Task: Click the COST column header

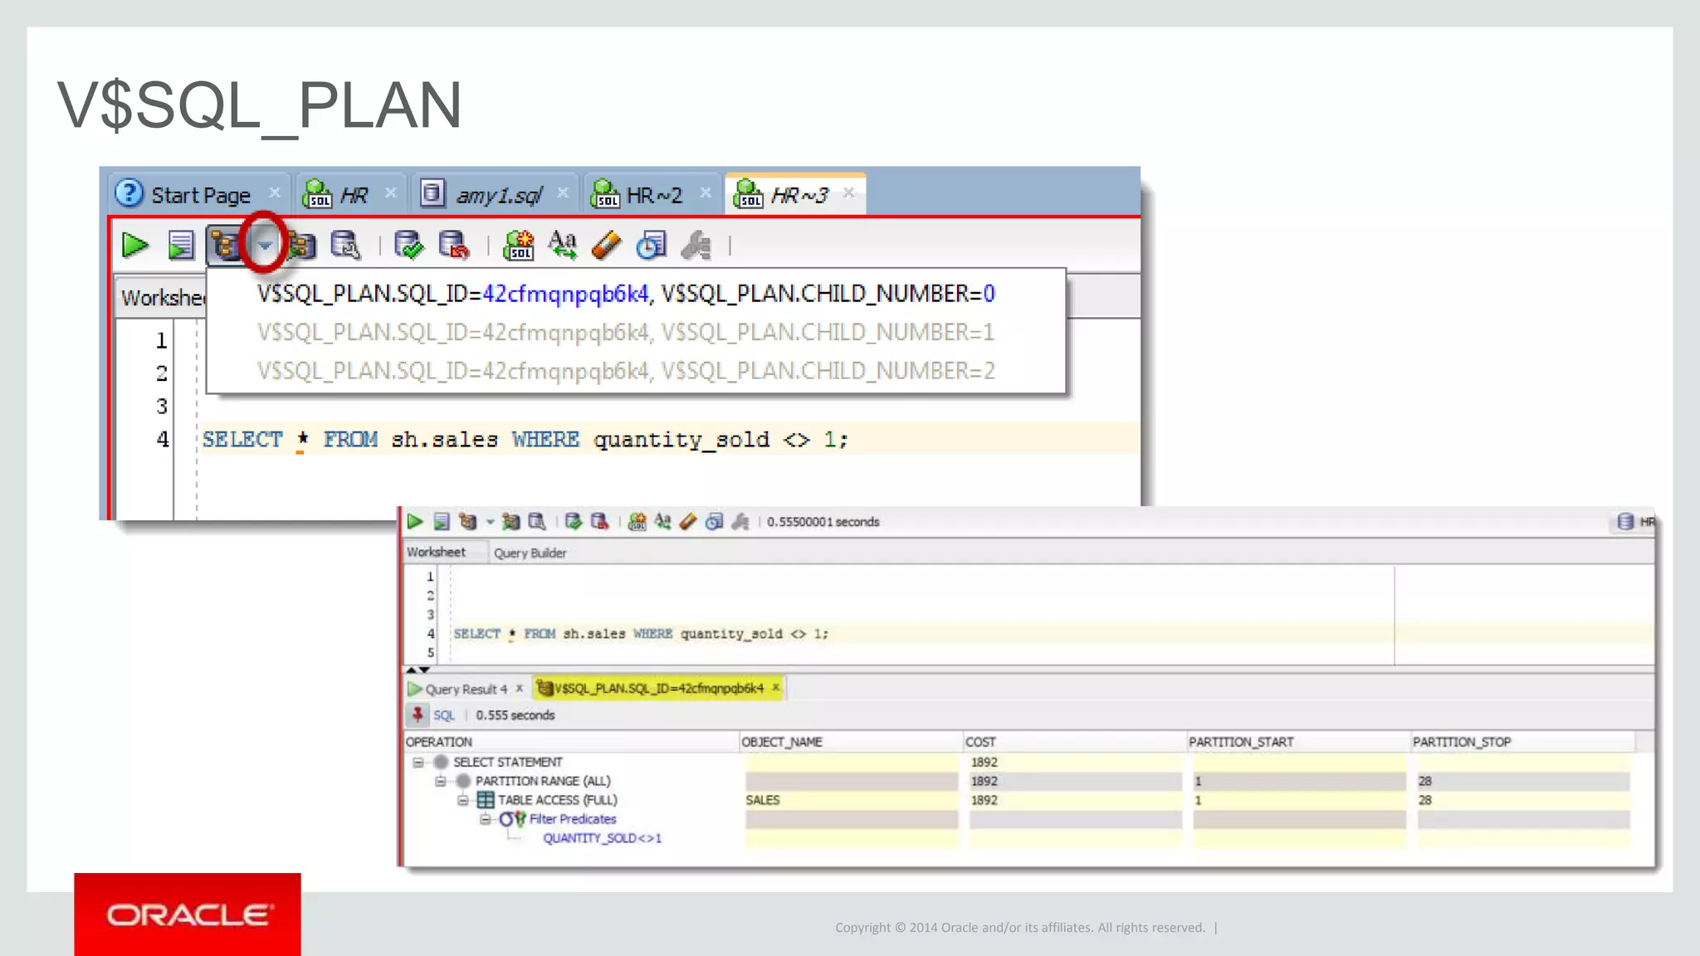Action: coord(980,742)
